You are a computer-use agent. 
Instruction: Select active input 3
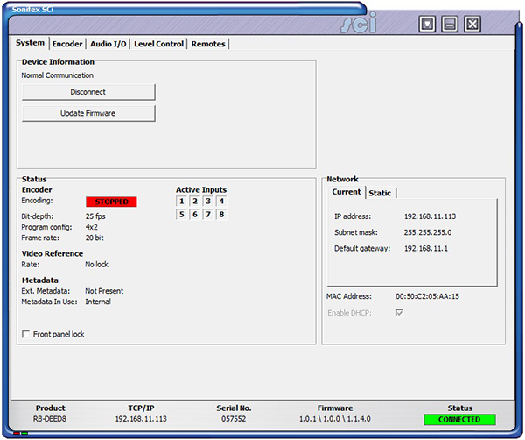point(208,202)
